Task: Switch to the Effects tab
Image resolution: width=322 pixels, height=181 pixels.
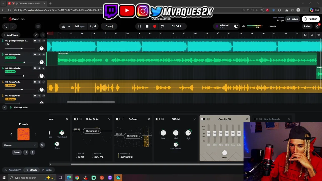Action: tap(31, 170)
